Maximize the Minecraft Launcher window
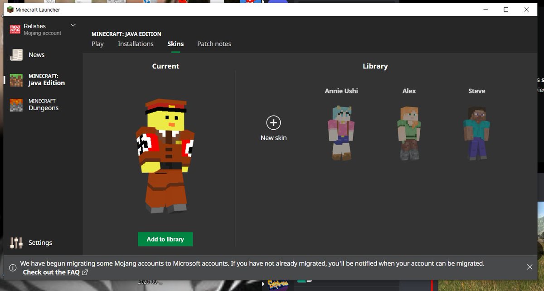The width and height of the screenshot is (544, 291). click(506, 10)
